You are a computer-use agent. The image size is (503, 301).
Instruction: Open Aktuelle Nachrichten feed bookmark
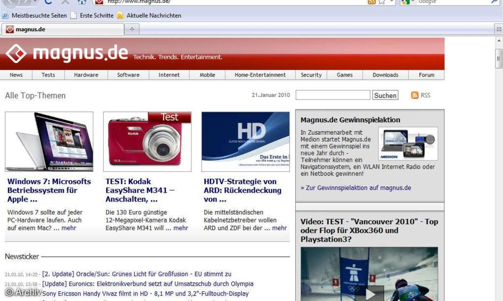pyautogui.click(x=149, y=15)
